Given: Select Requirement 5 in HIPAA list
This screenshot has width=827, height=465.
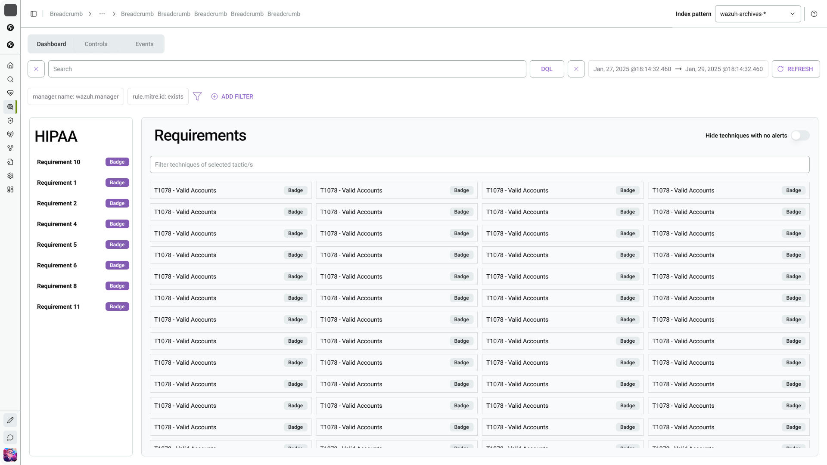Looking at the screenshot, I should (x=57, y=245).
